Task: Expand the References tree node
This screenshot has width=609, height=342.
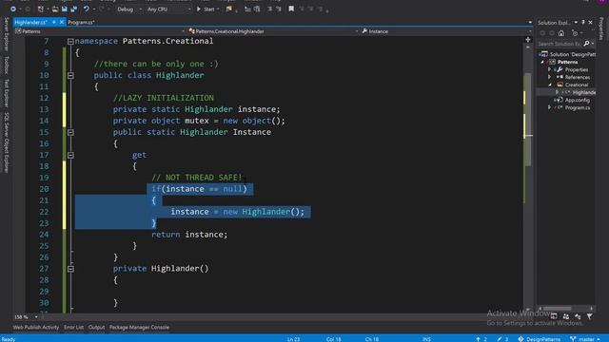Action: click(550, 77)
